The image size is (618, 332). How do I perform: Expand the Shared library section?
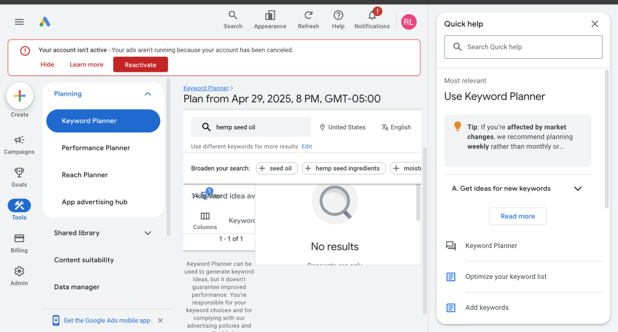(147, 233)
